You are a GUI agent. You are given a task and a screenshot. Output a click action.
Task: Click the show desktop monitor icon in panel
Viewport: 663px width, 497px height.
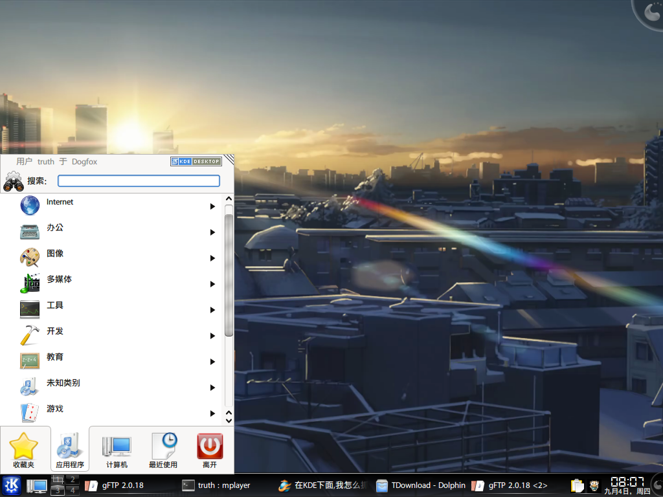[37, 486]
